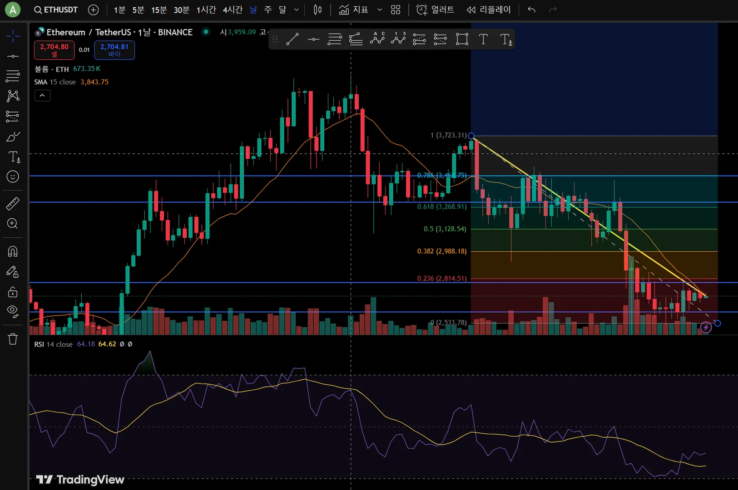The image size is (738, 490).
Task: Open the 얼러트 alert button
Action: 435,10
